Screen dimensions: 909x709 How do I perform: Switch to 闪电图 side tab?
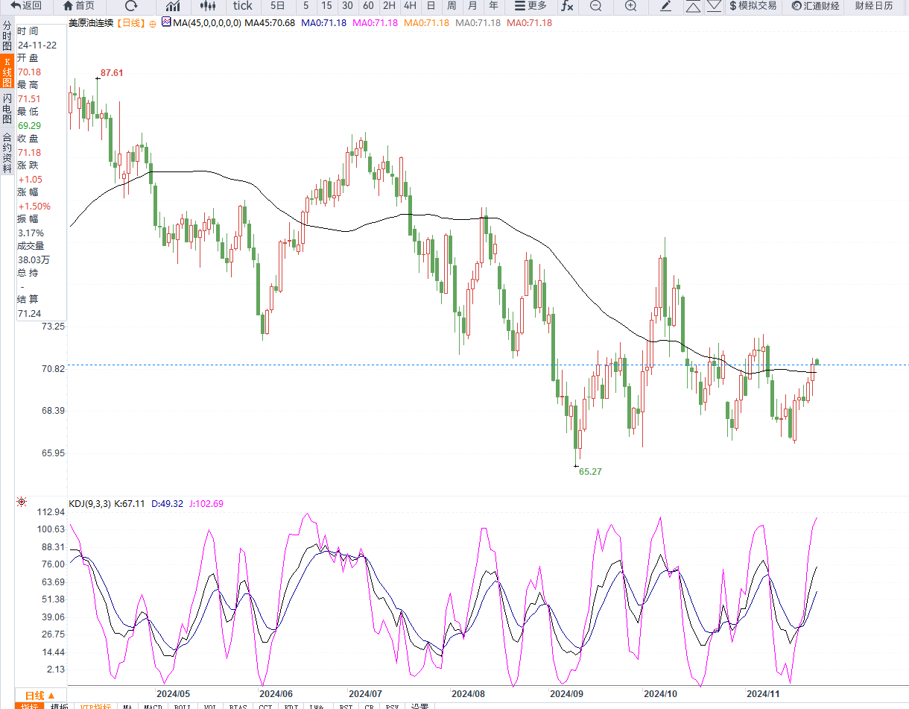click(7, 108)
